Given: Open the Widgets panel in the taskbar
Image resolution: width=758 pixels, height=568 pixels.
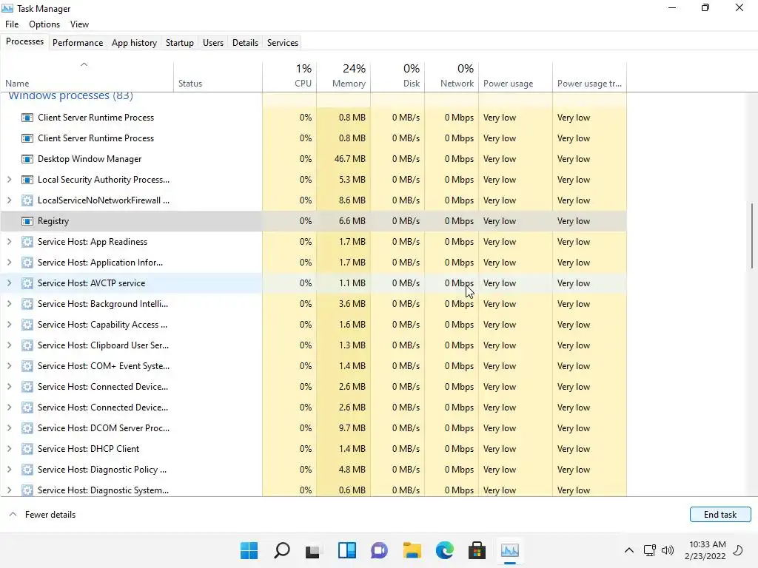Looking at the screenshot, I should point(347,550).
